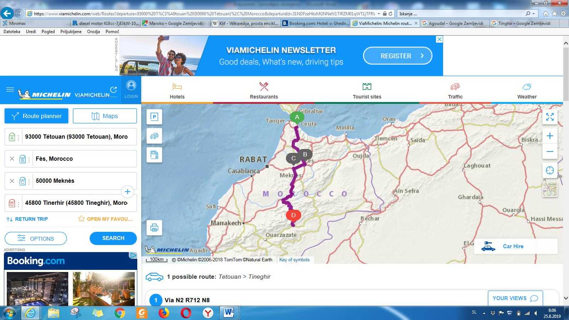This screenshot has width=569, height=320.
Task: Open the Pogled menu
Action: tap(48, 31)
